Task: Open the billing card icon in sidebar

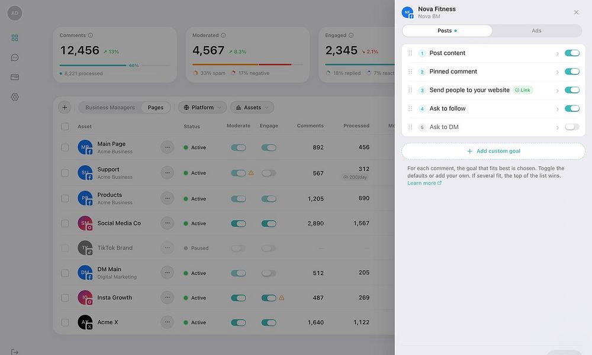Action: (15, 77)
